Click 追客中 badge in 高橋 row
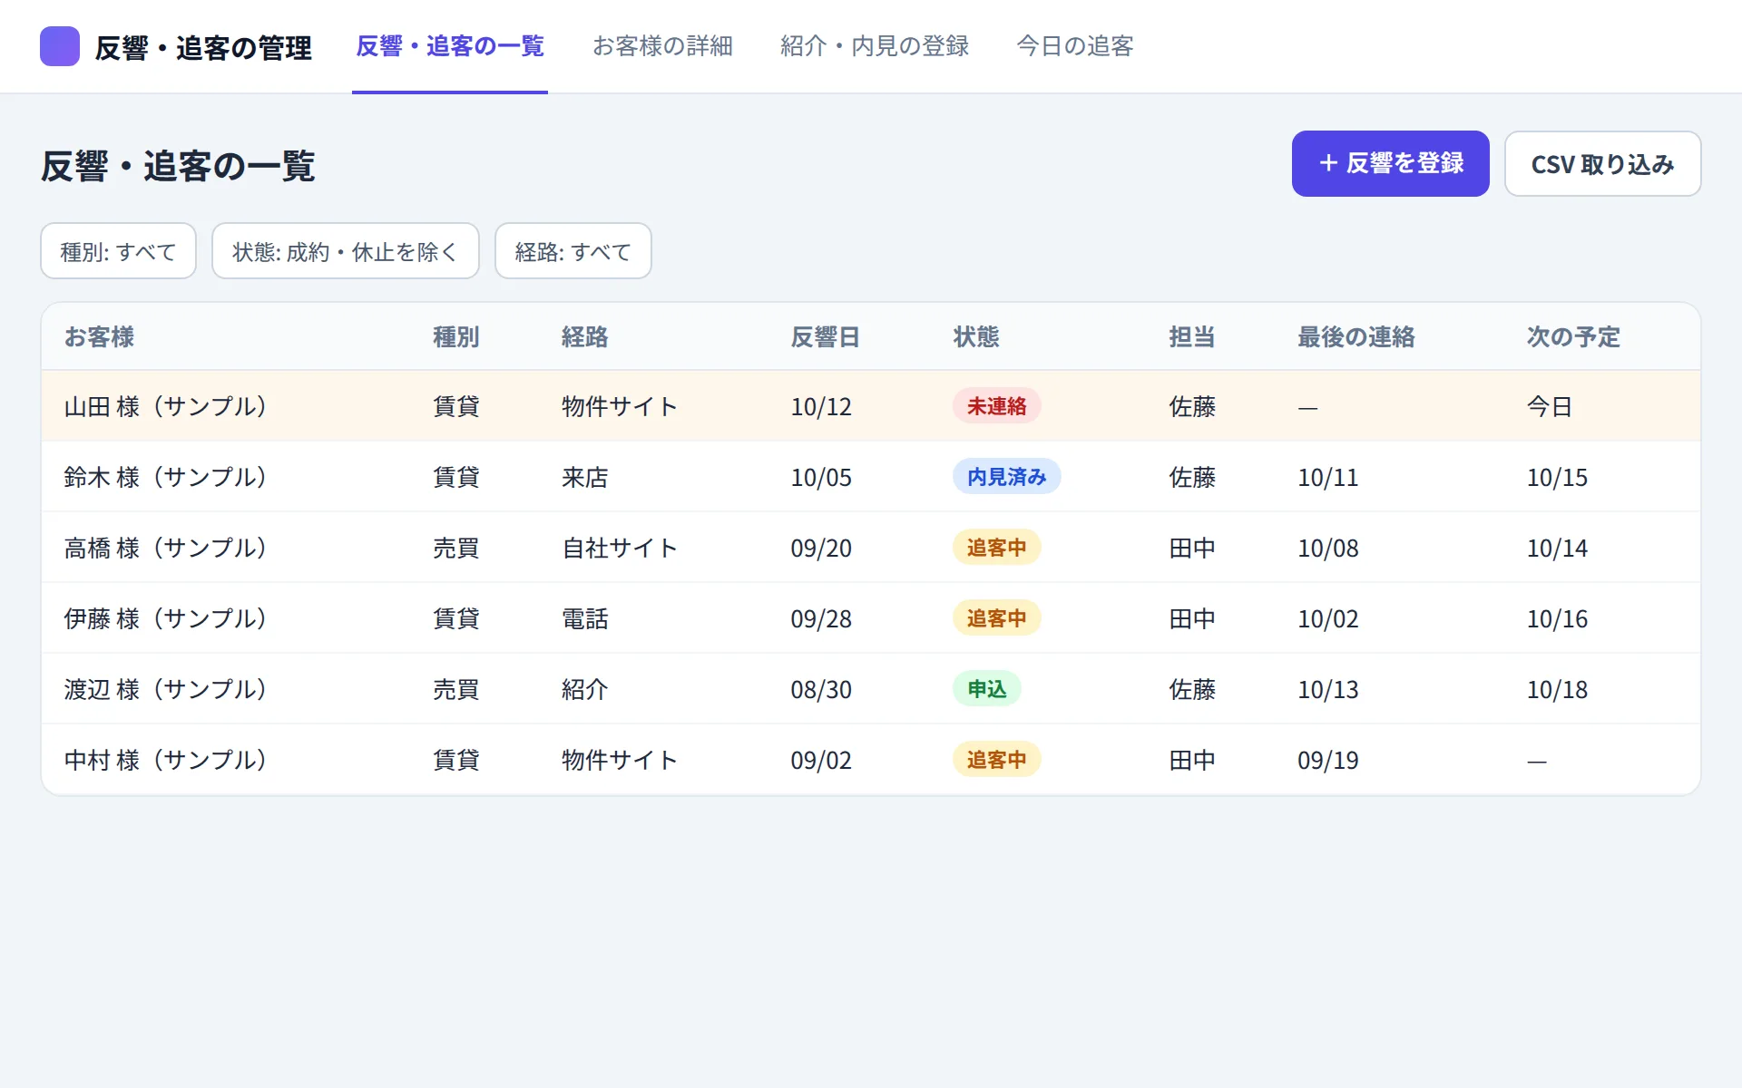This screenshot has width=1742, height=1088. click(996, 548)
